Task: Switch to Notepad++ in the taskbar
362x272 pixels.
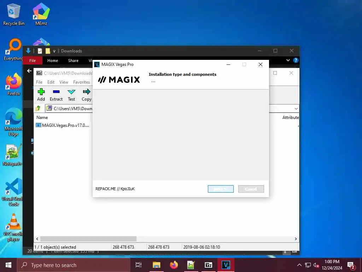Action: click(x=191, y=265)
